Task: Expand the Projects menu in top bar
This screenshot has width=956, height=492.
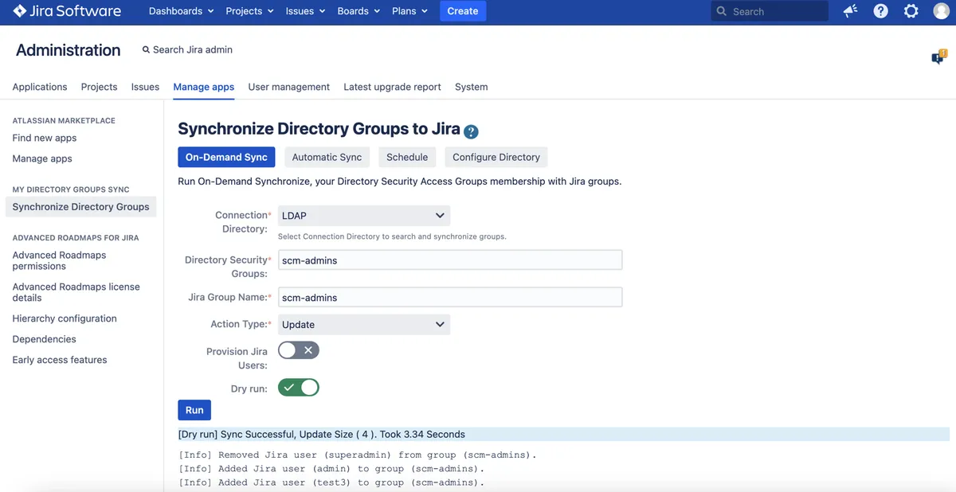Action: coord(249,11)
